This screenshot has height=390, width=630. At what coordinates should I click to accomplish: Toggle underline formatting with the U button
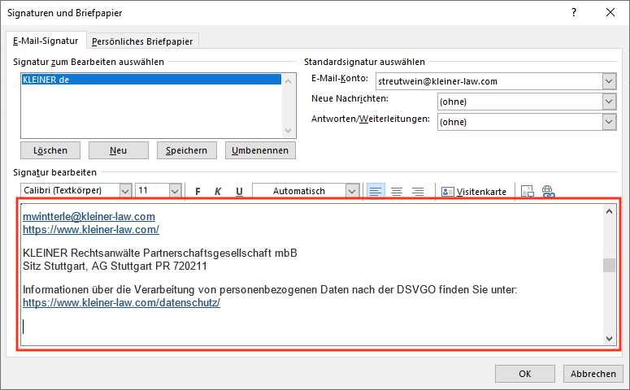tap(239, 191)
